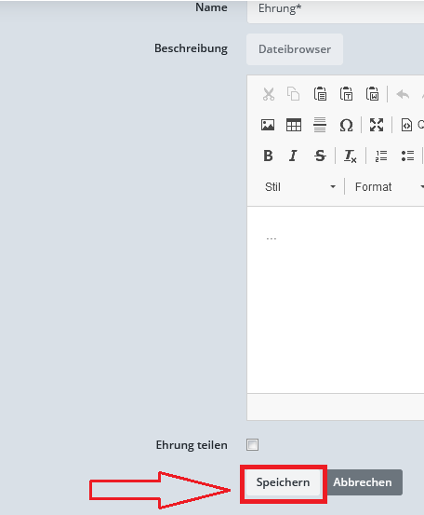Insert a horizontal line
The width and height of the screenshot is (424, 515).
pyautogui.click(x=320, y=125)
